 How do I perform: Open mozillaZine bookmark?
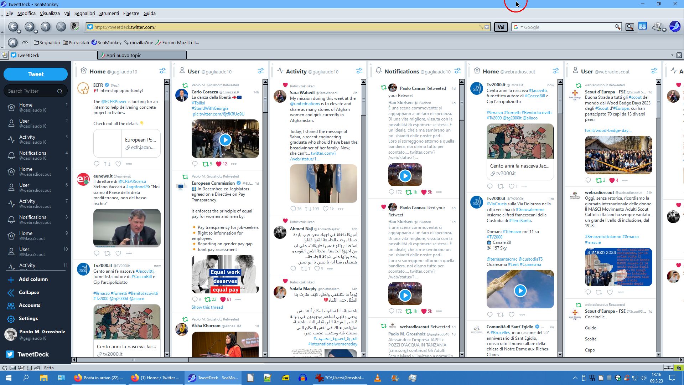pyautogui.click(x=138, y=42)
